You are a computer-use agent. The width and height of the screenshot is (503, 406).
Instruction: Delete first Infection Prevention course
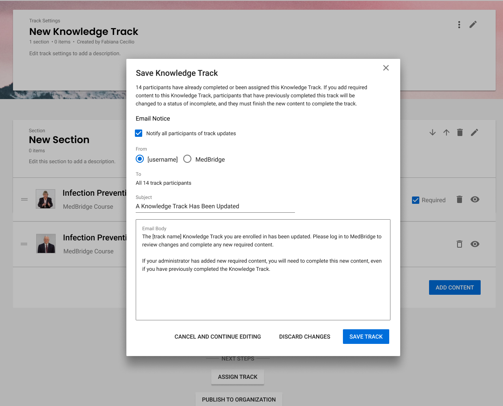click(460, 199)
